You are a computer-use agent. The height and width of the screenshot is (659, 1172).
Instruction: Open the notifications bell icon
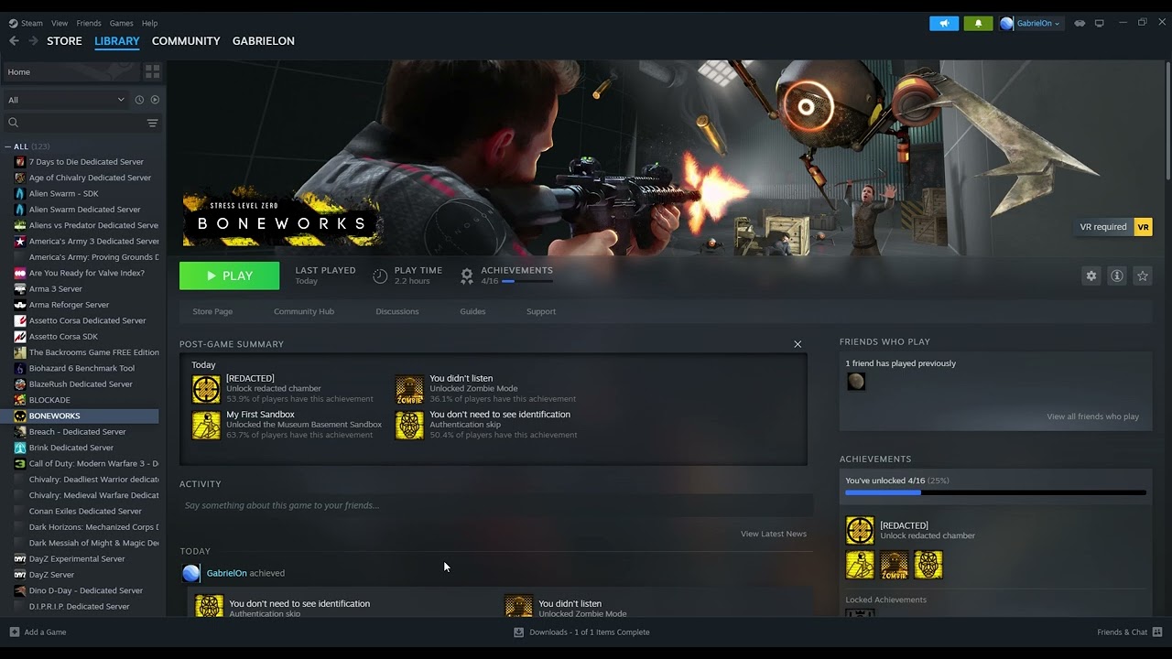pos(978,23)
